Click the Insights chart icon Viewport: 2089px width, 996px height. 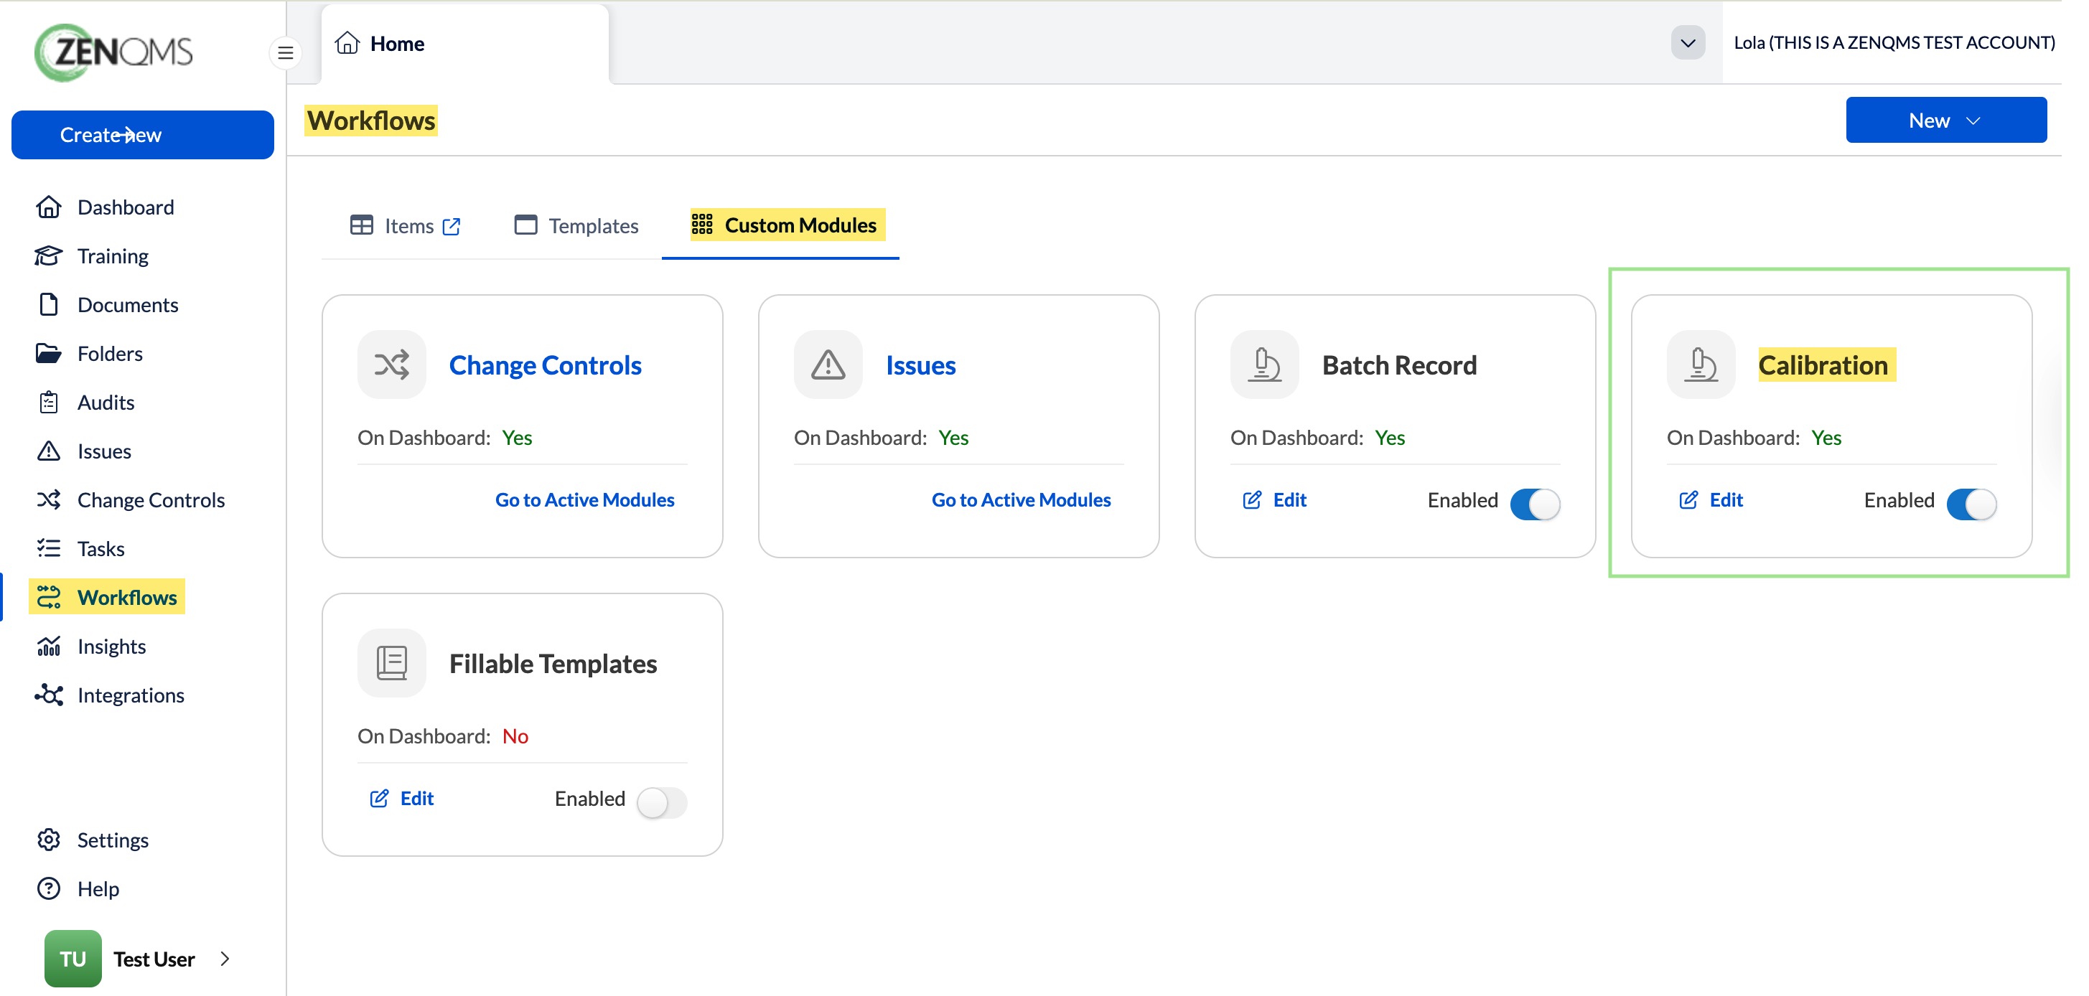click(x=49, y=646)
